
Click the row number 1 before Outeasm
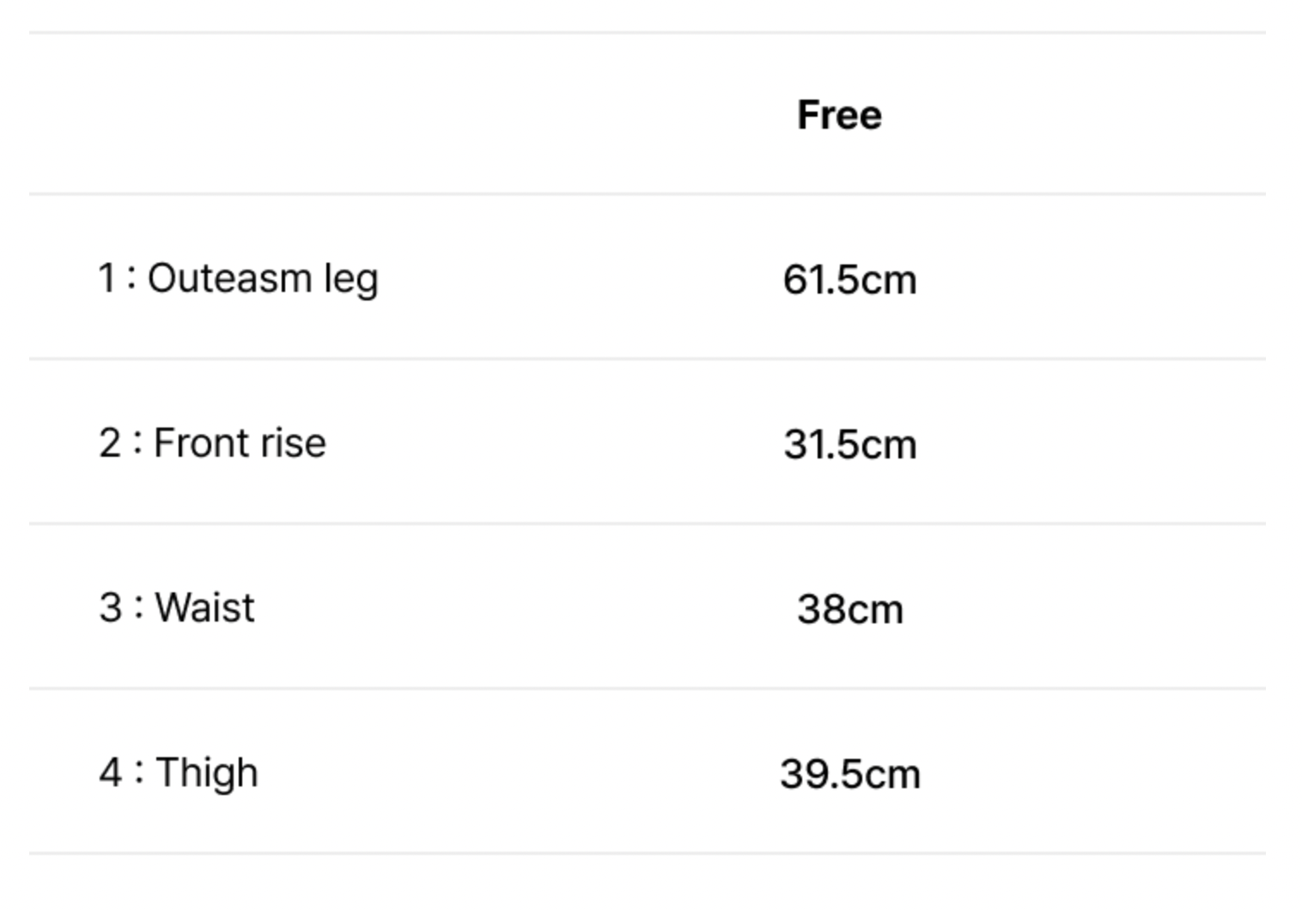(106, 278)
